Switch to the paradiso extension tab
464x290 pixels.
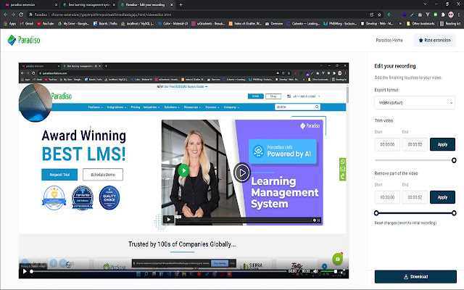30,5
